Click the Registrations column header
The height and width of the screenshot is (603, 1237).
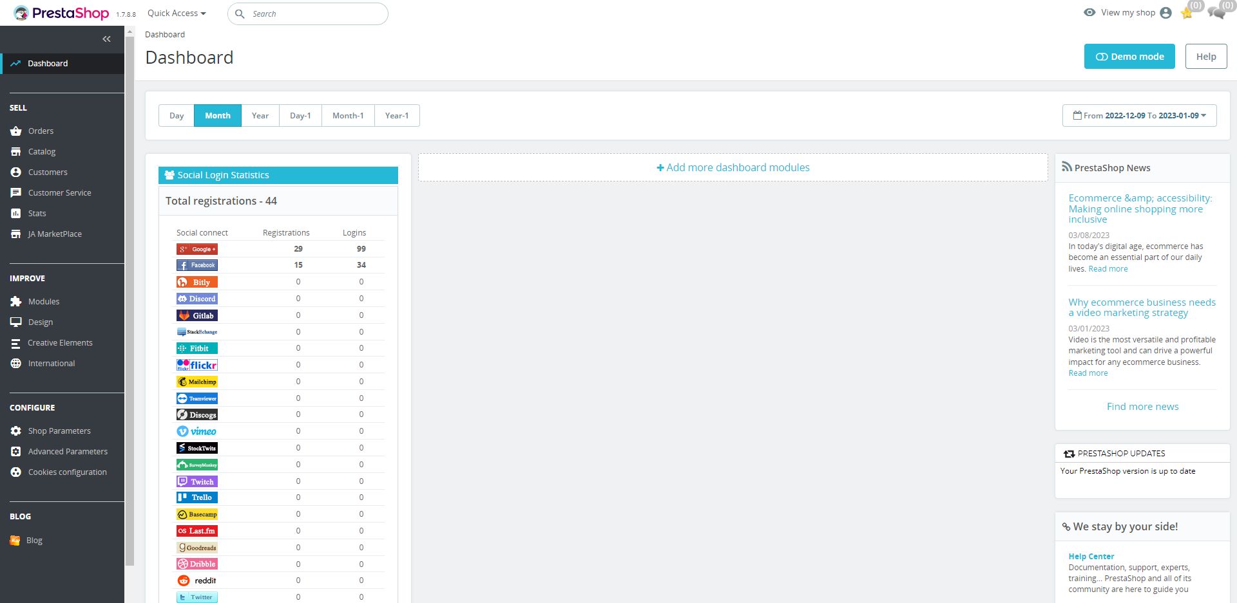click(286, 233)
